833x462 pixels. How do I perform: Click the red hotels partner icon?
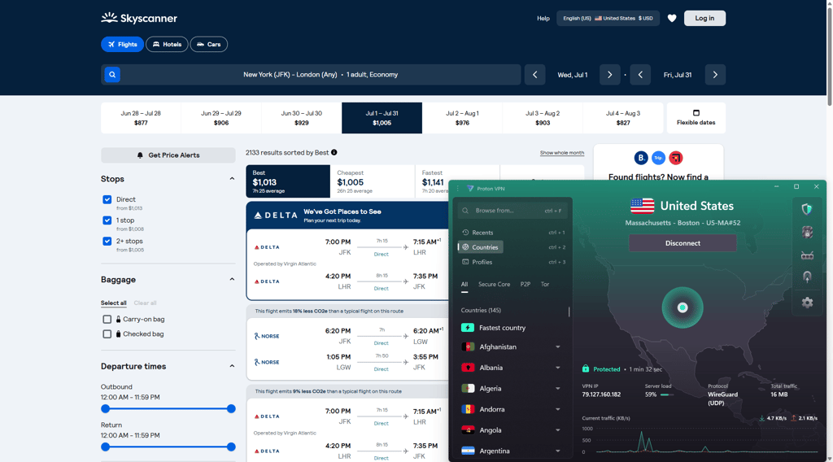click(676, 158)
